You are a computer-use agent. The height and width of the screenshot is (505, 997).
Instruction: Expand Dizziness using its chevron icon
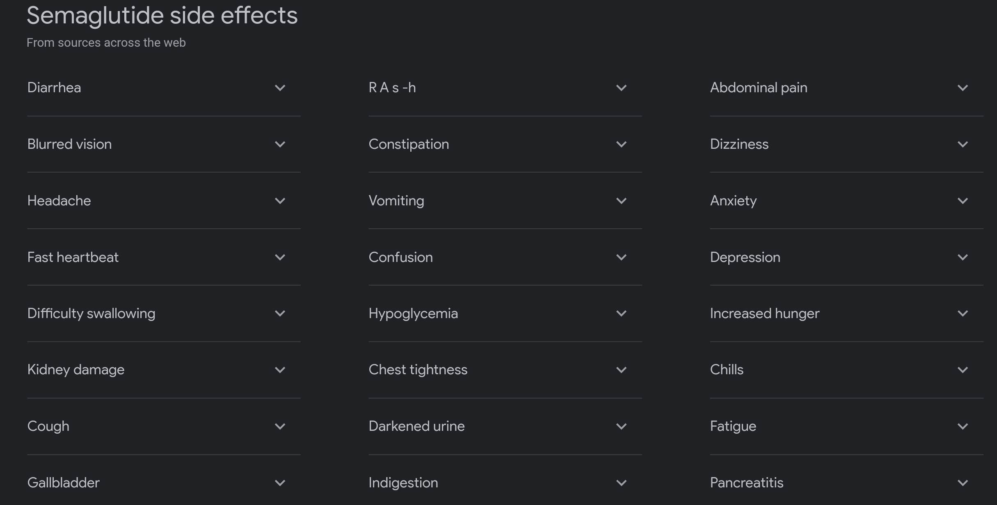[x=963, y=144]
